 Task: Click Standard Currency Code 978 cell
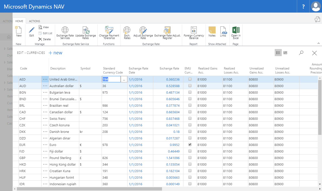tap(114, 145)
